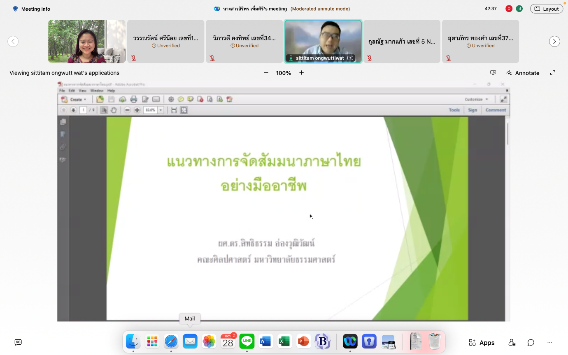
Task: Show previous participants with left arrow
Action: (13, 41)
